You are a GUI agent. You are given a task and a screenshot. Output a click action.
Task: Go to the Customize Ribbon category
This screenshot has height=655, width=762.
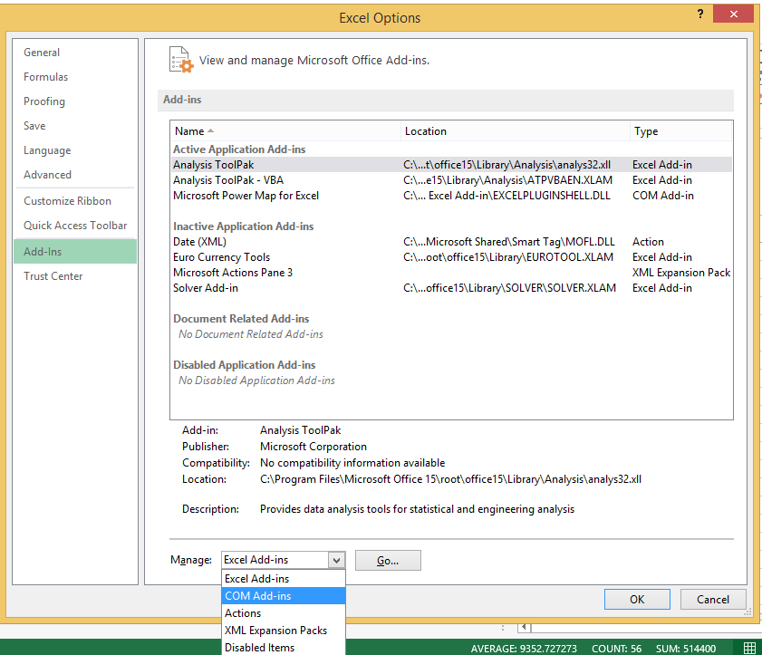[68, 201]
